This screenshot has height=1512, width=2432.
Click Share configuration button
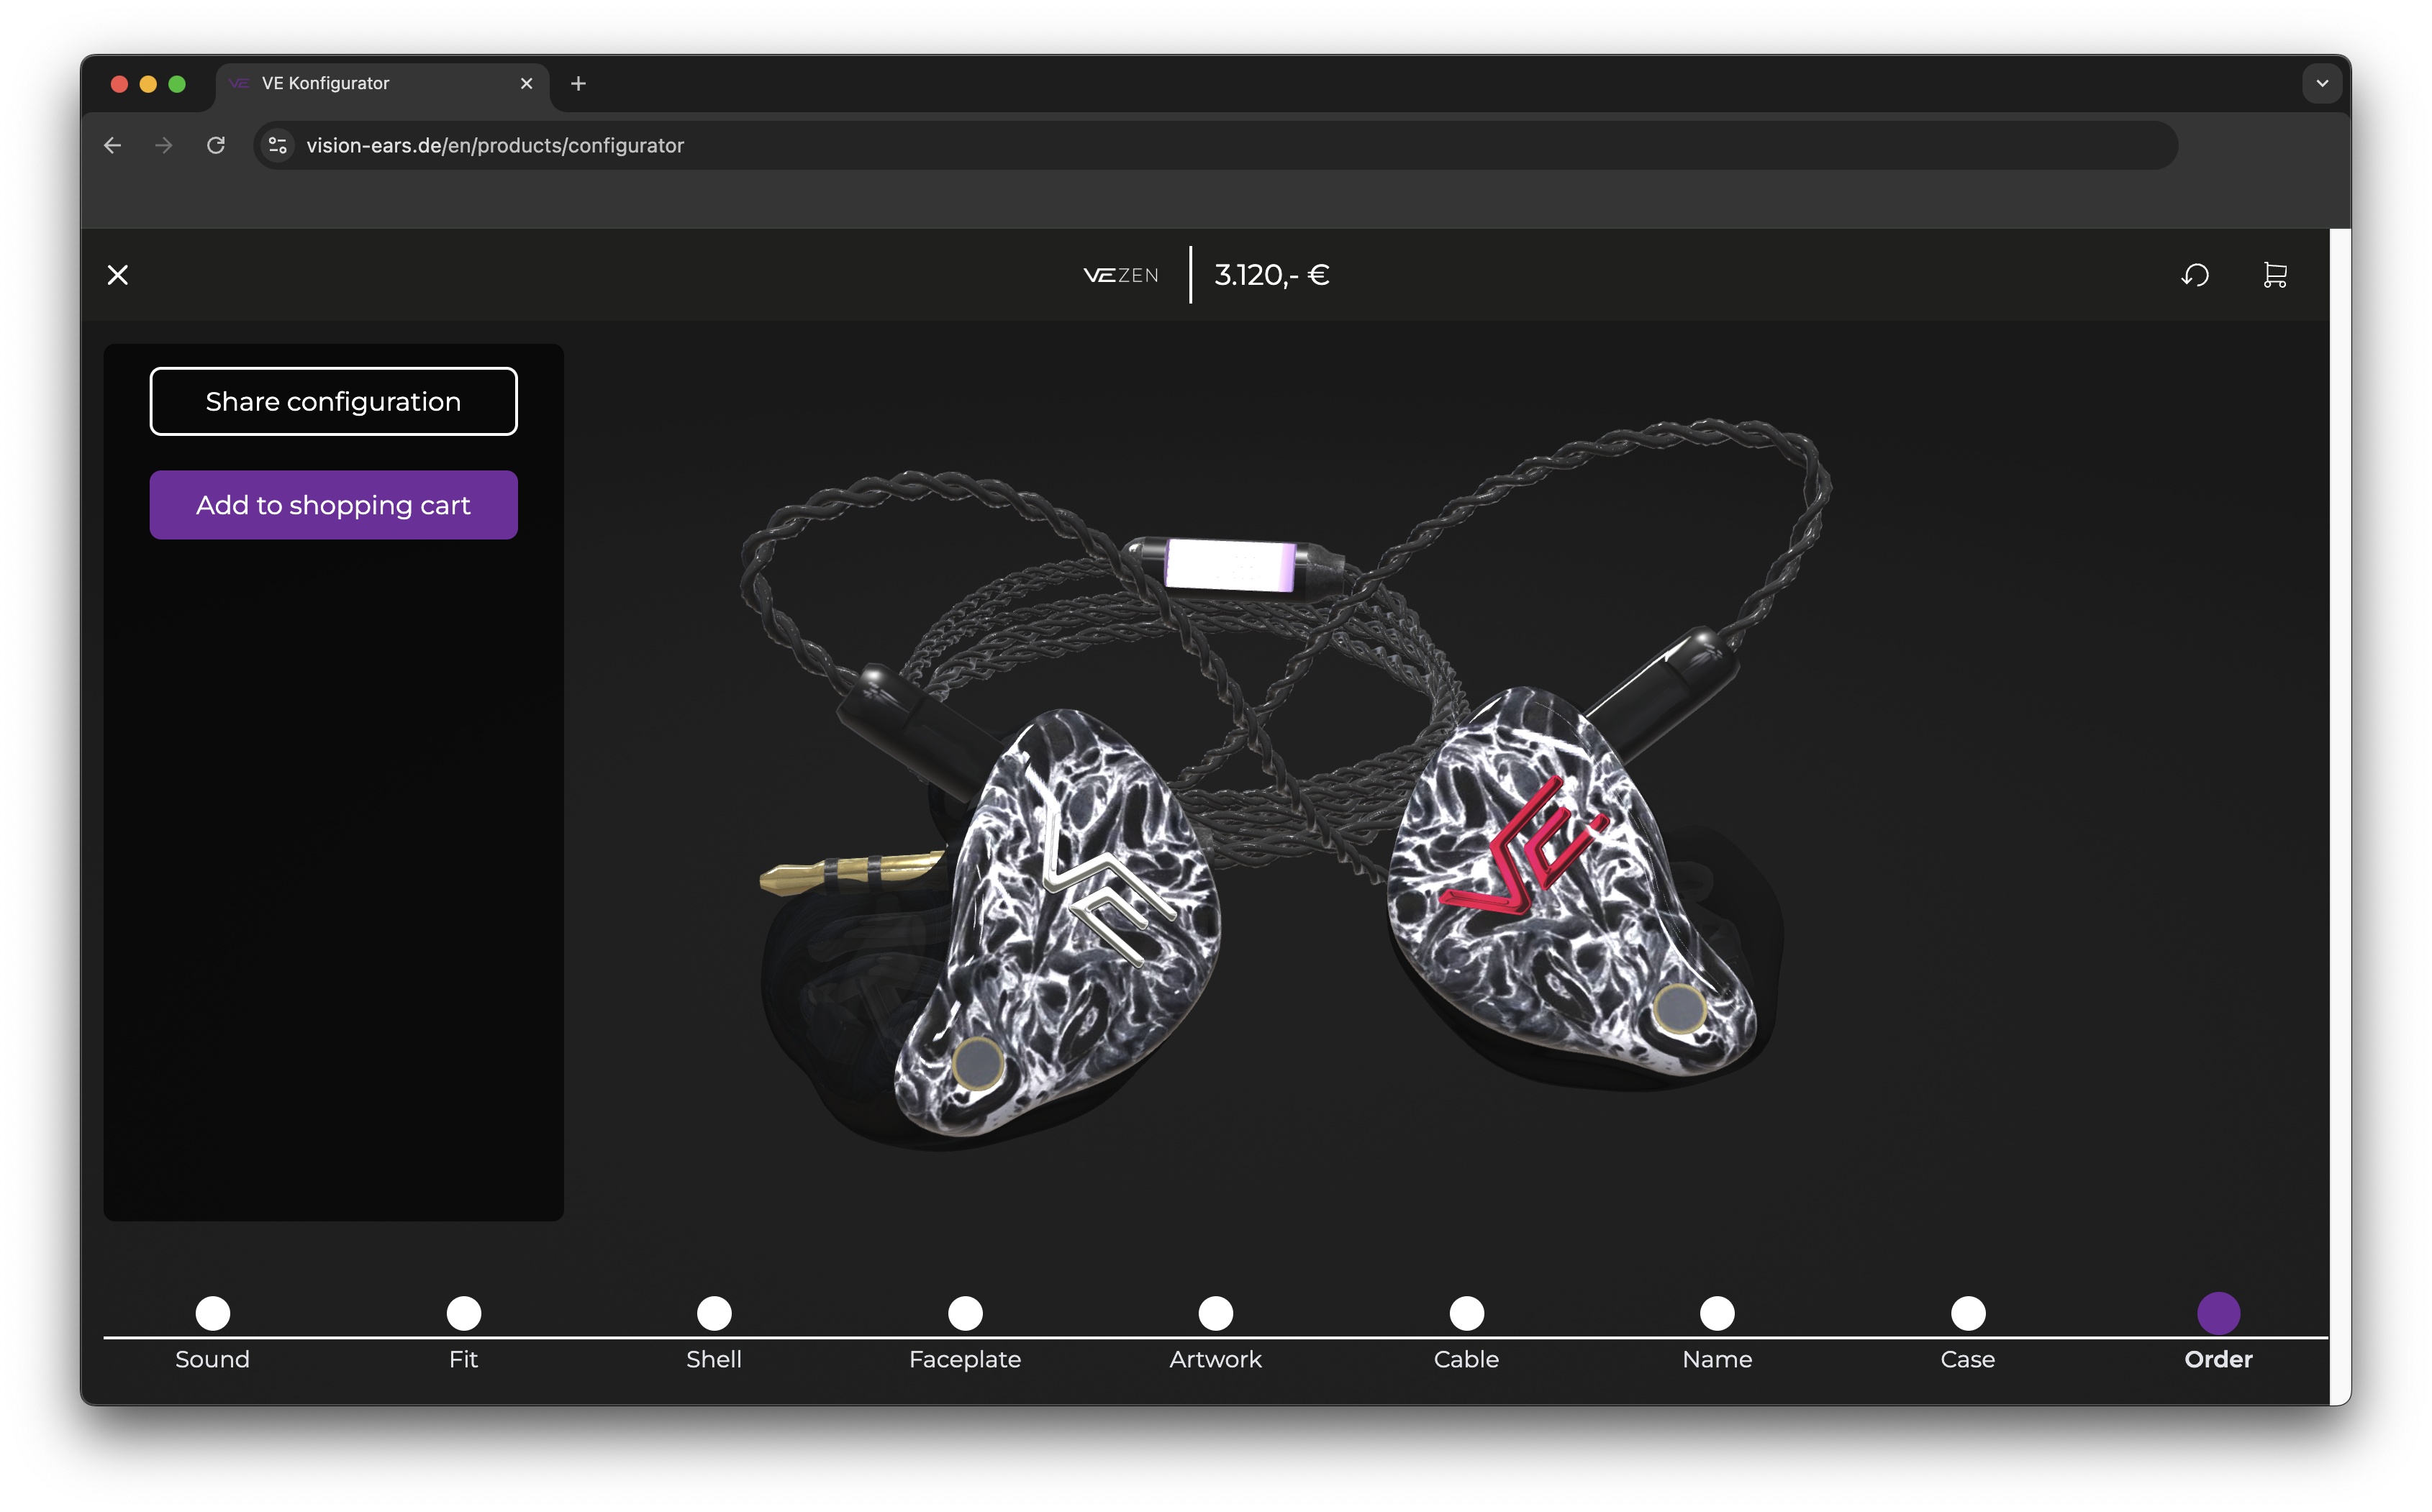point(333,402)
